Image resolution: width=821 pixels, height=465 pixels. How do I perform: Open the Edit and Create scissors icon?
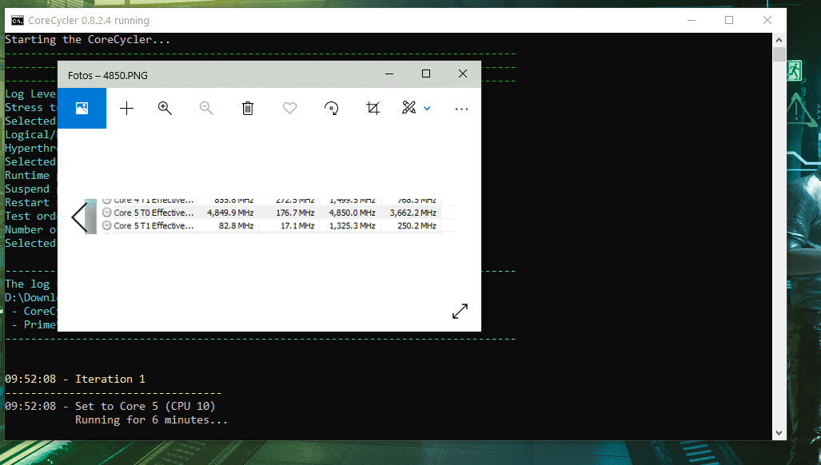[x=409, y=108]
